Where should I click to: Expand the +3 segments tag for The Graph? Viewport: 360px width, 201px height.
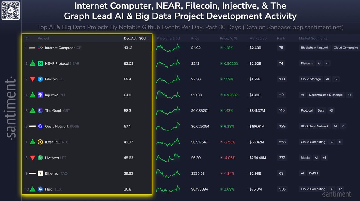coord(331,110)
